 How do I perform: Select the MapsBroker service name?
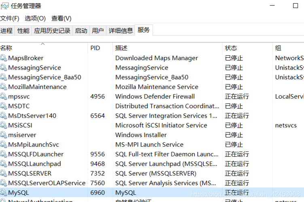pos(26,58)
